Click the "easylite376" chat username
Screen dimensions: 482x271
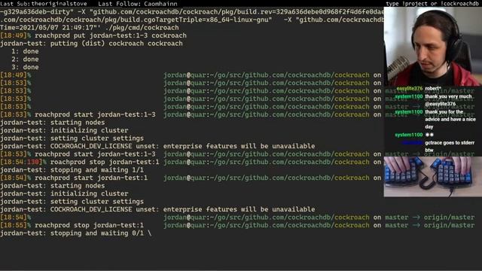tap(410, 89)
